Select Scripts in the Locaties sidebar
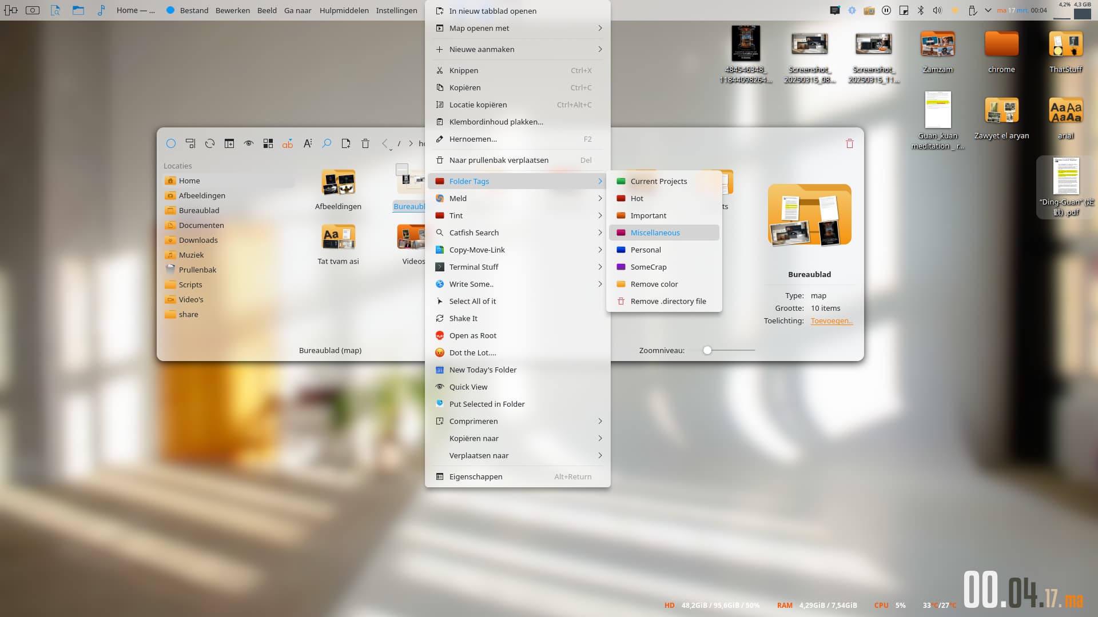This screenshot has width=1098, height=617. [229, 285]
